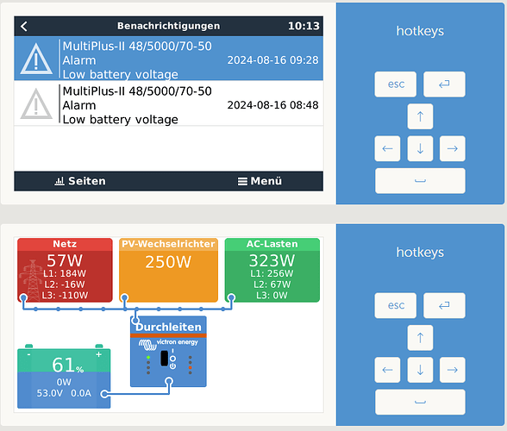Click the grayed warning triangle icon
507x431 pixels.
click(x=36, y=103)
